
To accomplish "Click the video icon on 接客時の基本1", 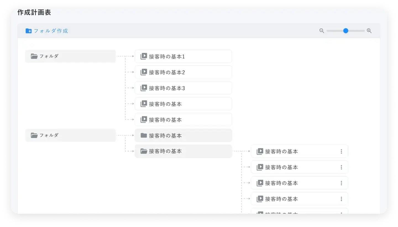I will point(143,56).
